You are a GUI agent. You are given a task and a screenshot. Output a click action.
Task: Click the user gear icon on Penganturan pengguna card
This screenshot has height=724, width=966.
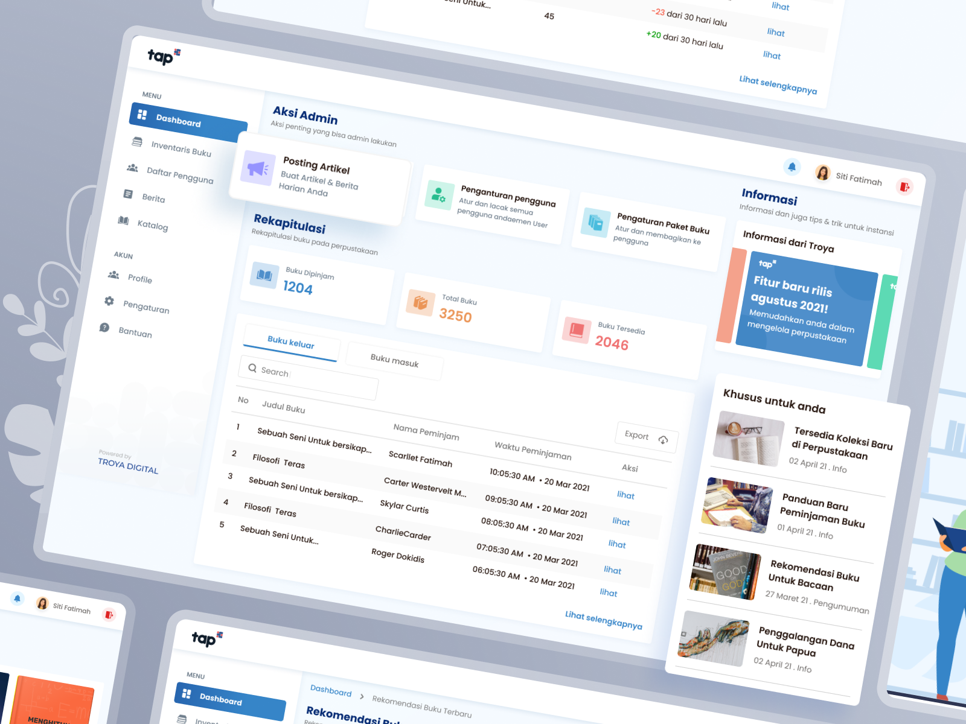click(x=439, y=196)
